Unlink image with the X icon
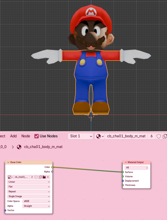Screen dimensions: 167x220 pos(48,177)
